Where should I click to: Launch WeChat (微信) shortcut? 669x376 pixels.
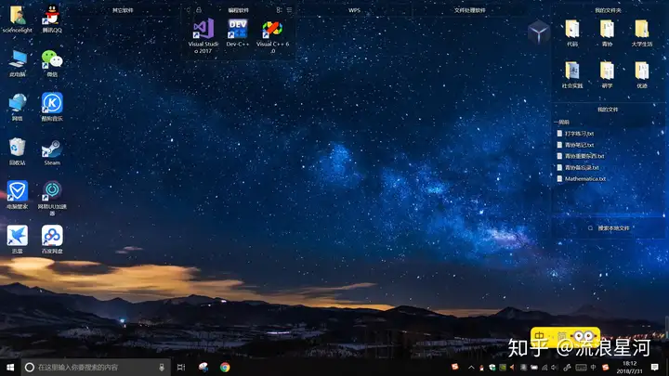52,60
